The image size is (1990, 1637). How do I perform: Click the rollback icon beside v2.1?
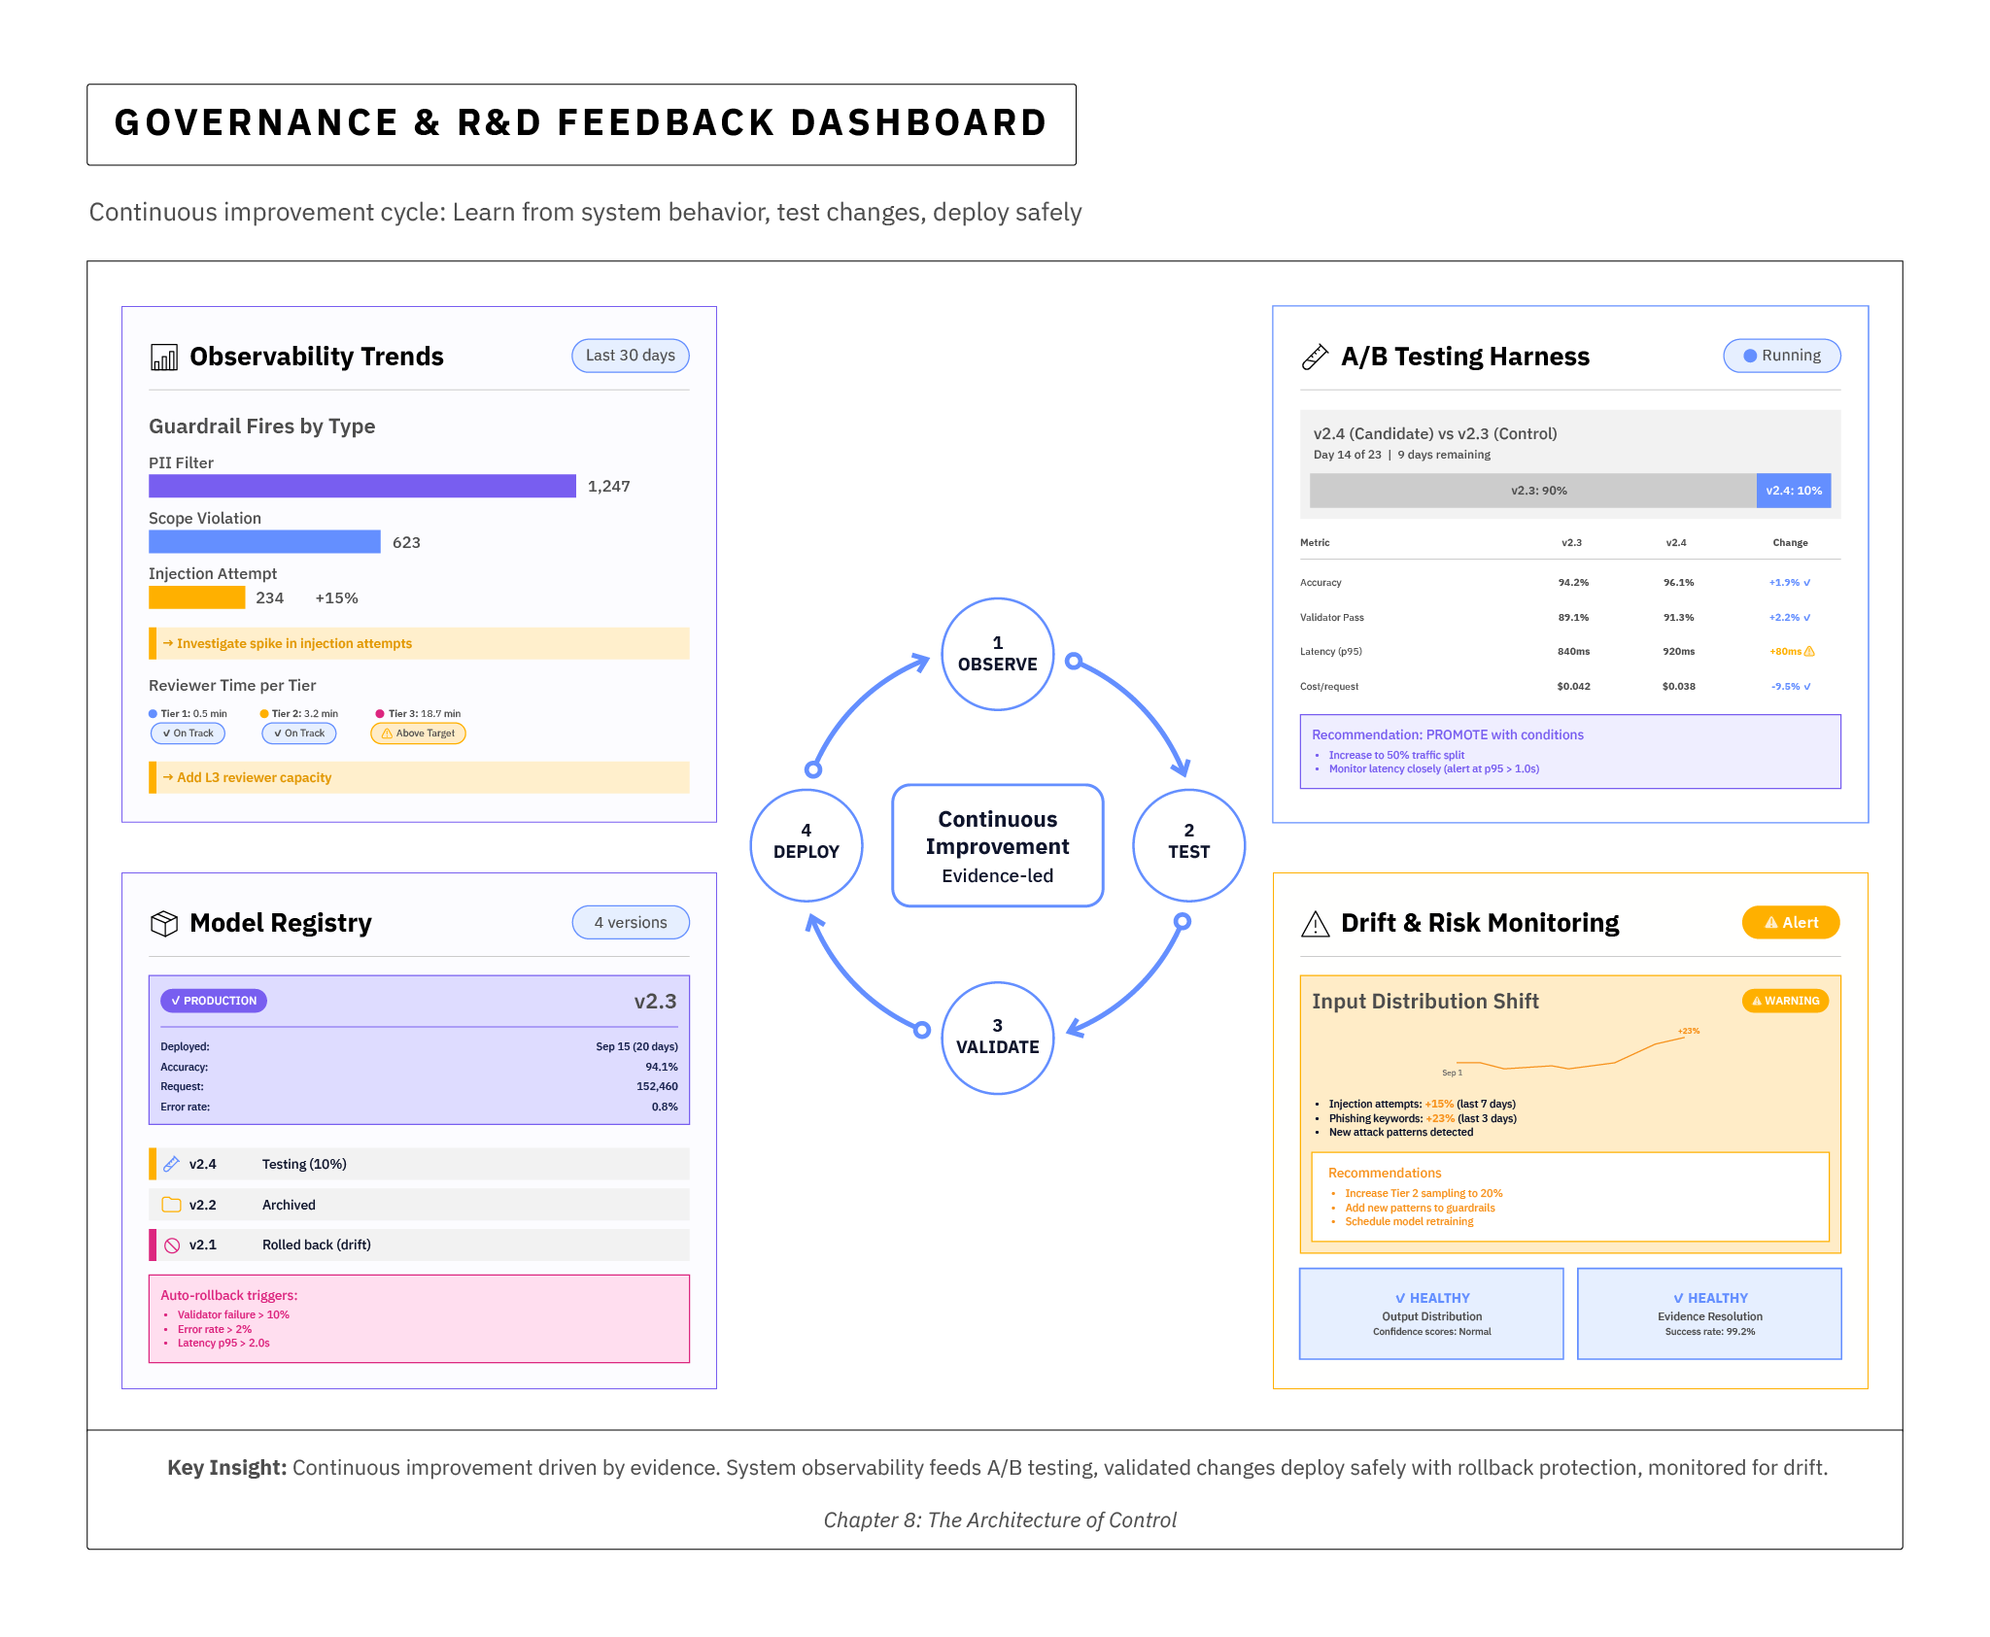tap(171, 1245)
